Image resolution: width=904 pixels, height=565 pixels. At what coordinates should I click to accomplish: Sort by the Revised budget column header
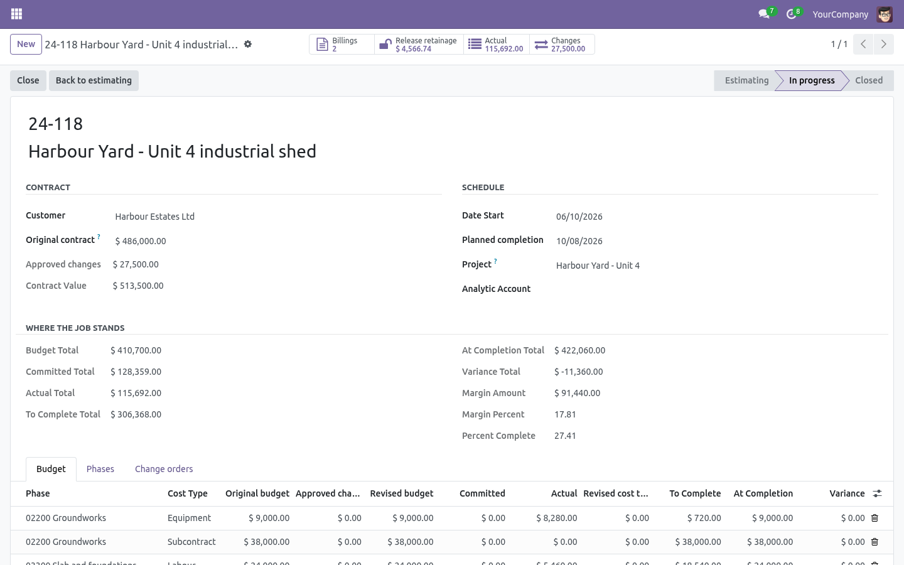coord(402,493)
